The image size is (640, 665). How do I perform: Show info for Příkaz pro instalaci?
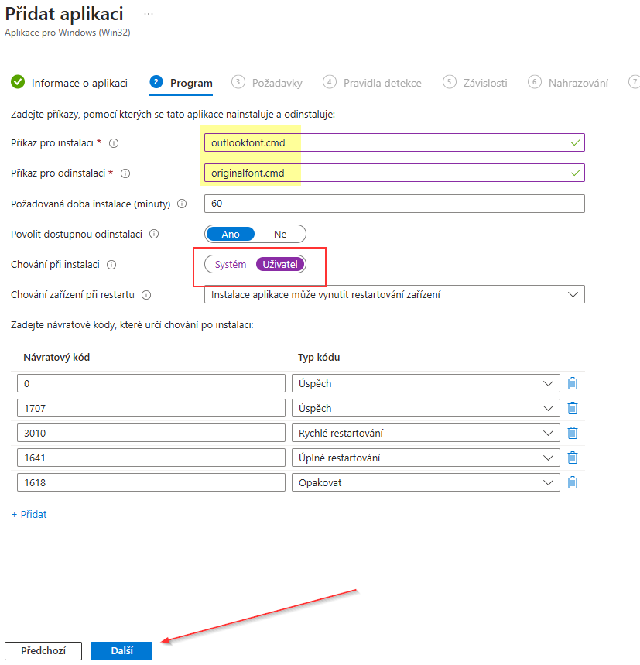(x=114, y=143)
